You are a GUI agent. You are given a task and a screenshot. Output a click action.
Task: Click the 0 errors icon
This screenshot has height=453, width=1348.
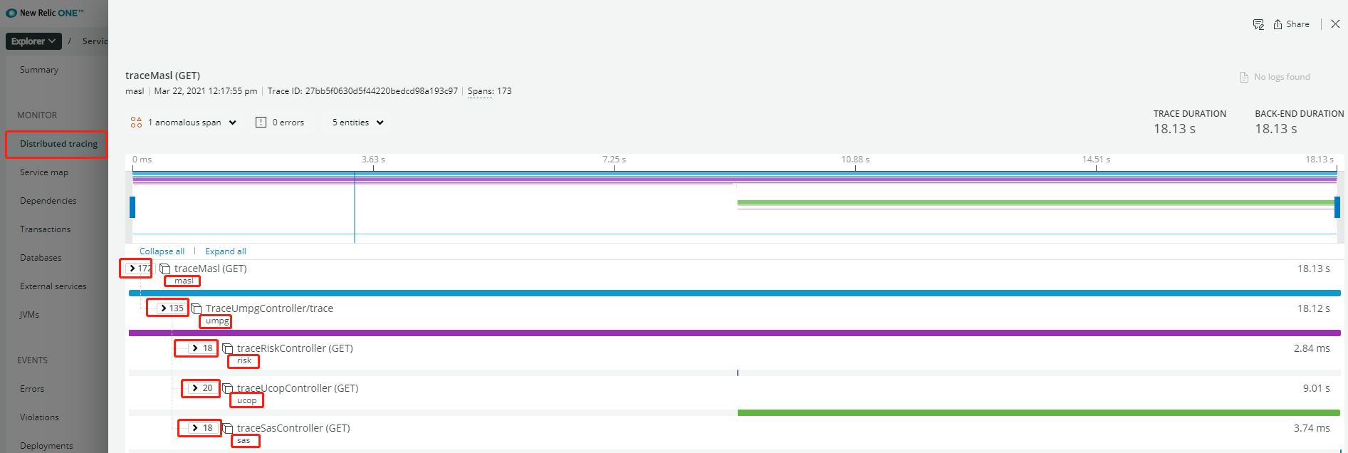coord(261,123)
